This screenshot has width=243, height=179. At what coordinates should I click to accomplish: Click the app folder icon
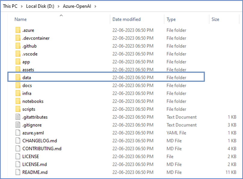pos(18,62)
